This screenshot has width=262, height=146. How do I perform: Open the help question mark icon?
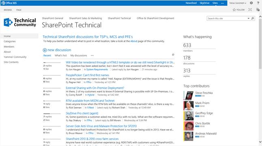coord(258,3)
